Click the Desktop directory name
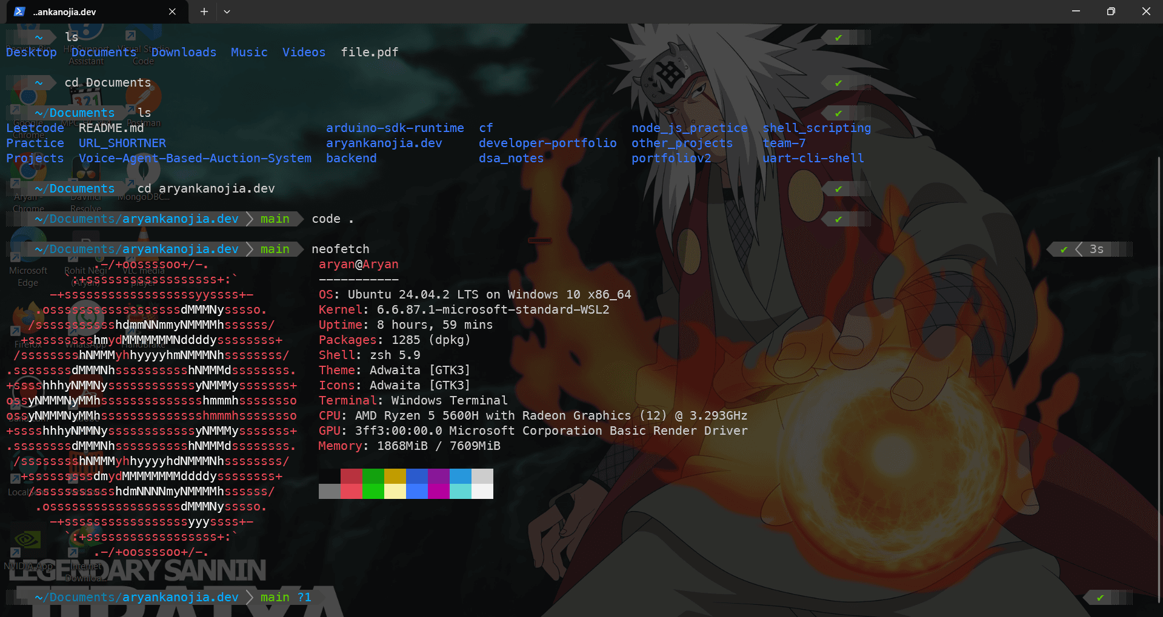This screenshot has height=617, width=1163. (x=32, y=52)
